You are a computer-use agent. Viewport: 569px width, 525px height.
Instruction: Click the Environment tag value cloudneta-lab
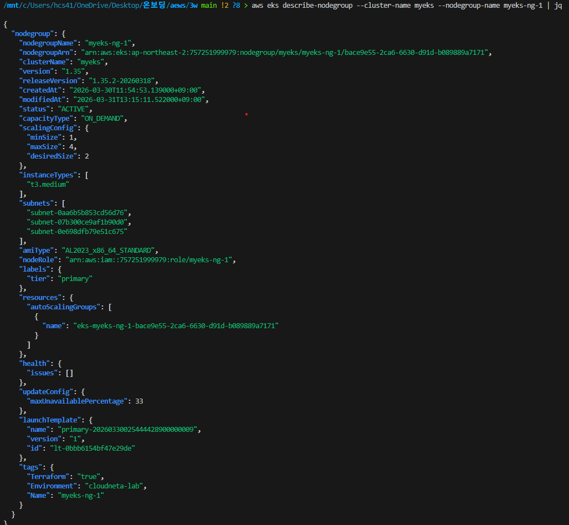tap(115, 486)
